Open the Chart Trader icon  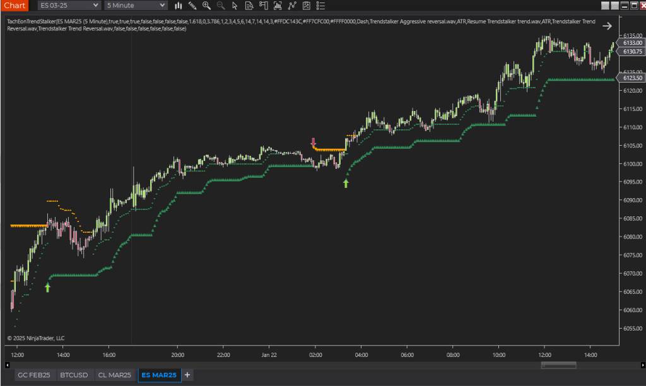pos(263,6)
